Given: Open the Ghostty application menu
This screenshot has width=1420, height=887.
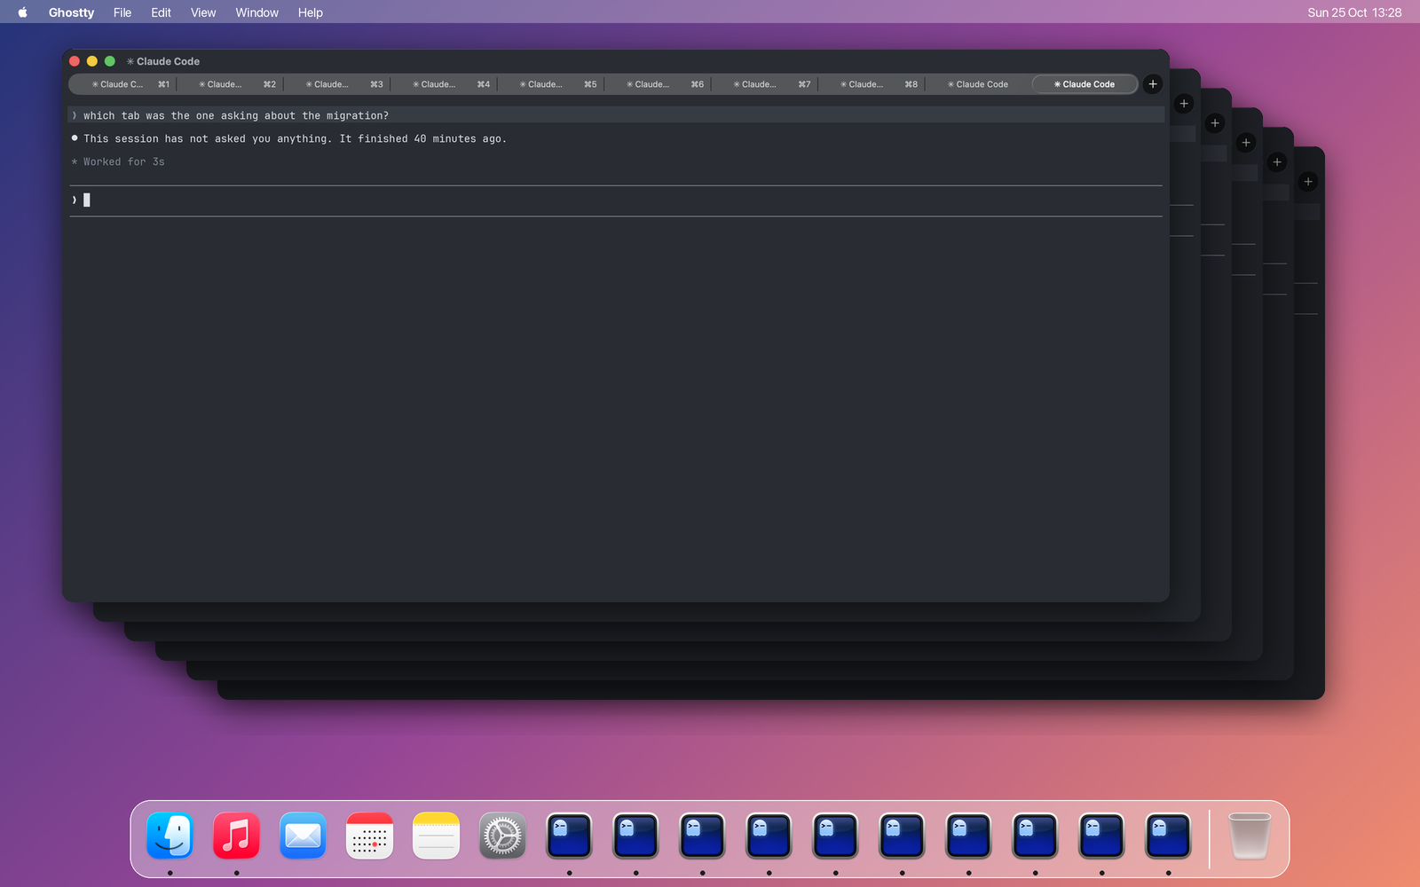Looking at the screenshot, I should pos(71,12).
